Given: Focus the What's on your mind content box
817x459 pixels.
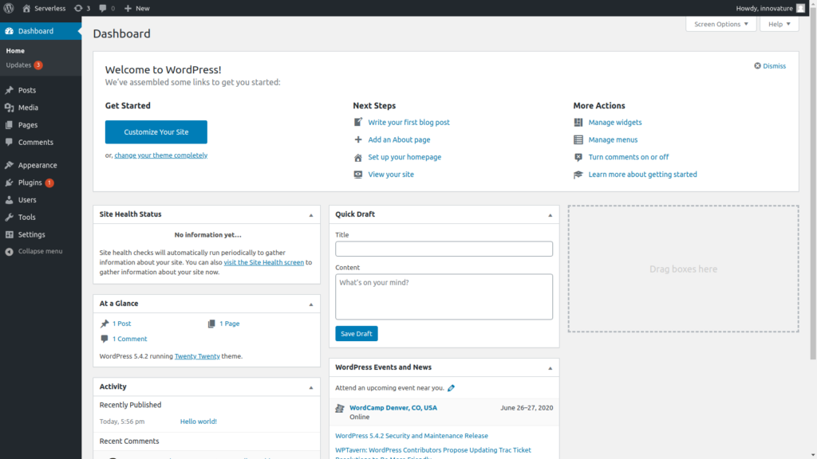Looking at the screenshot, I should click(444, 296).
